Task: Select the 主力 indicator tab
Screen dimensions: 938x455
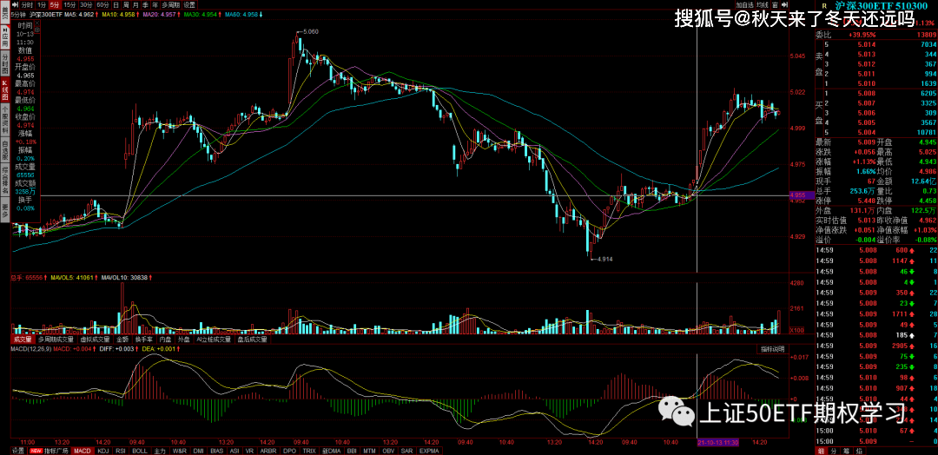Action: [160, 451]
